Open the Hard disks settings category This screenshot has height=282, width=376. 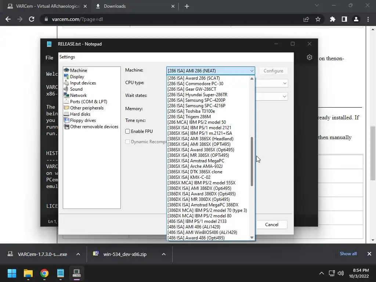pyautogui.click(x=80, y=114)
